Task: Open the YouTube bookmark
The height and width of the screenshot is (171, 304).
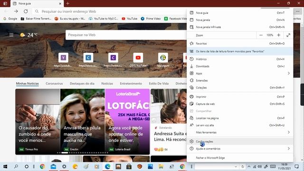Action: (130, 19)
